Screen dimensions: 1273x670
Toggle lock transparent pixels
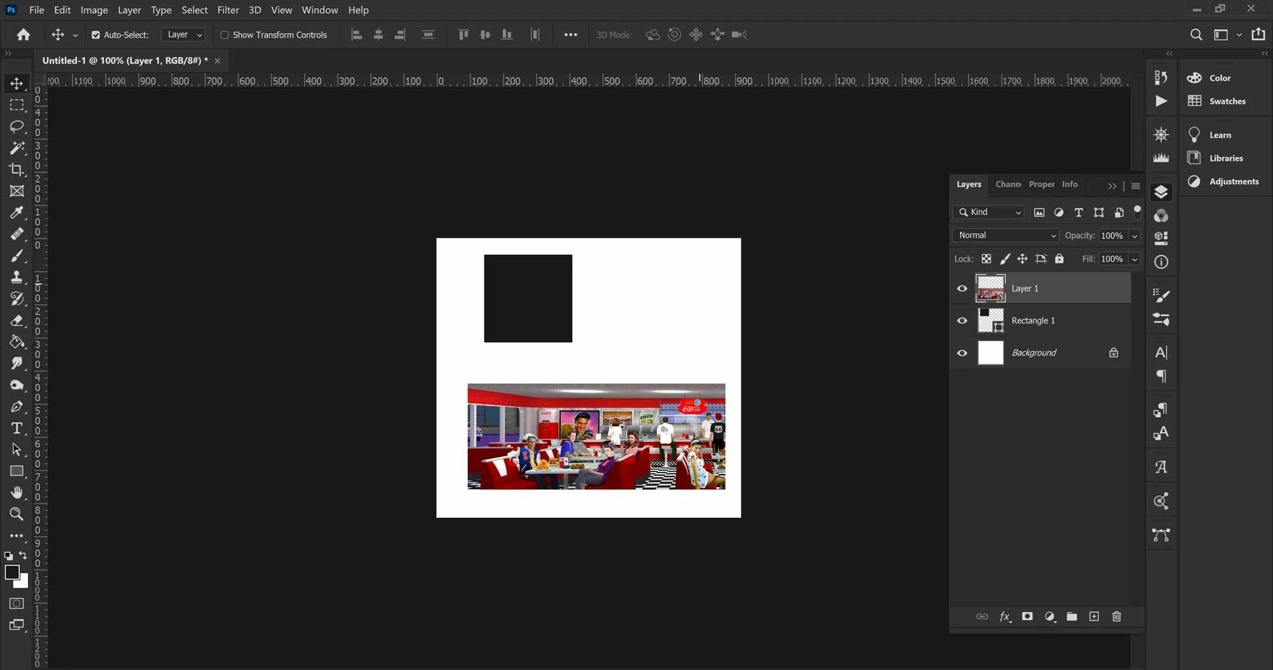click(x=986, y=259)
